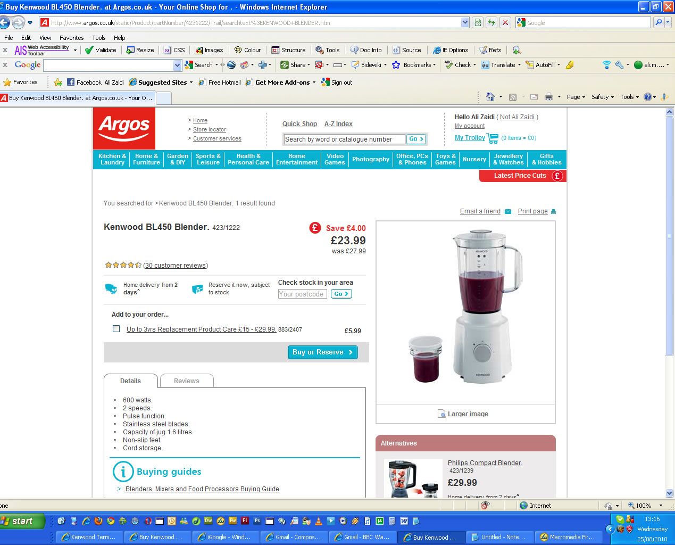
Task: Open the command bar Tools dropdown
Action: [x=629, y=97]
